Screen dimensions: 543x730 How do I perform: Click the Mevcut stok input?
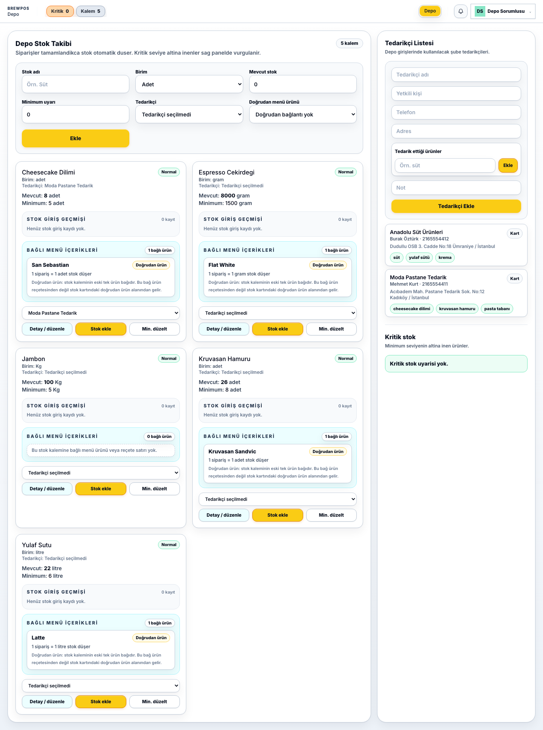303,84
